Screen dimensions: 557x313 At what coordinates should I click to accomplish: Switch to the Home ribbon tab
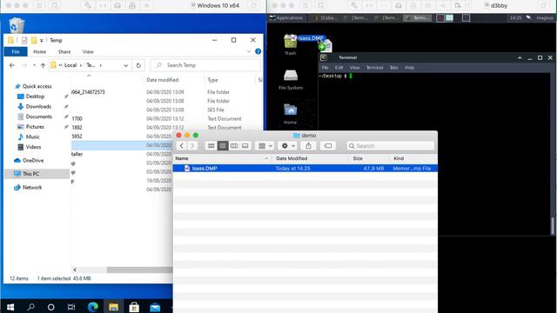39,52
